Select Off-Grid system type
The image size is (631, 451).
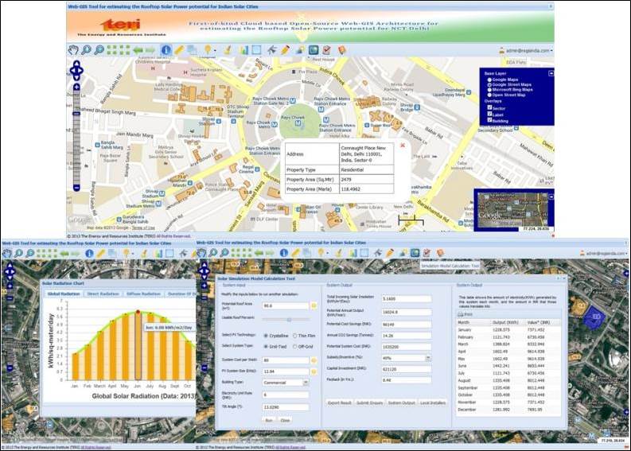pyautogui.click(x=295, y=346)
